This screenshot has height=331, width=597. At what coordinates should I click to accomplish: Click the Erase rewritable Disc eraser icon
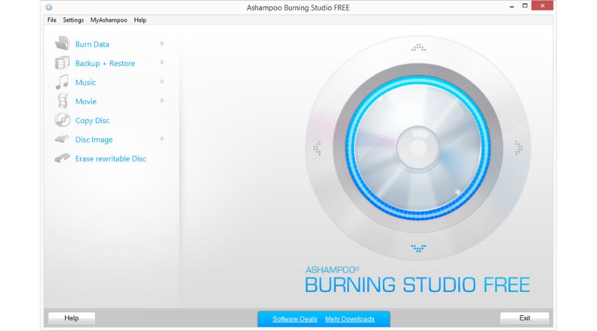coord(62,158)
